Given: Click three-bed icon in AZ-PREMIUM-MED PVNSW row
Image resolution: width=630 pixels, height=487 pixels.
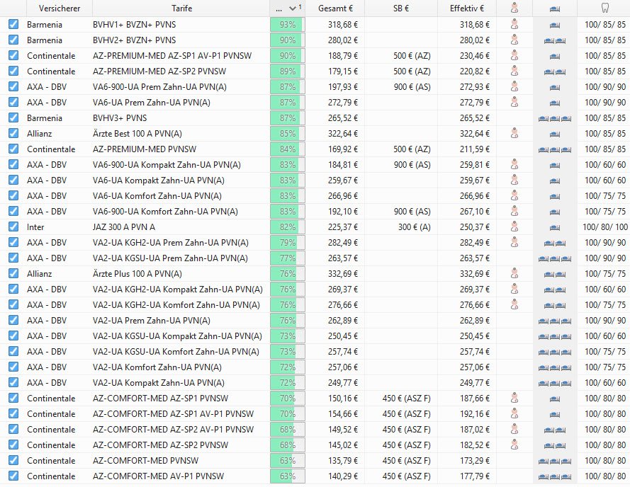Looking at the screenshot, I should (555, 150).
